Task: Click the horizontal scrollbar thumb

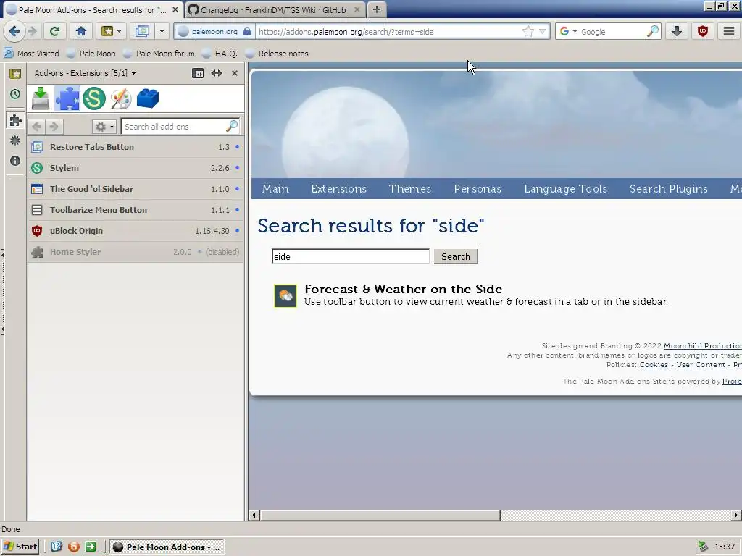Action: (380, 515)
